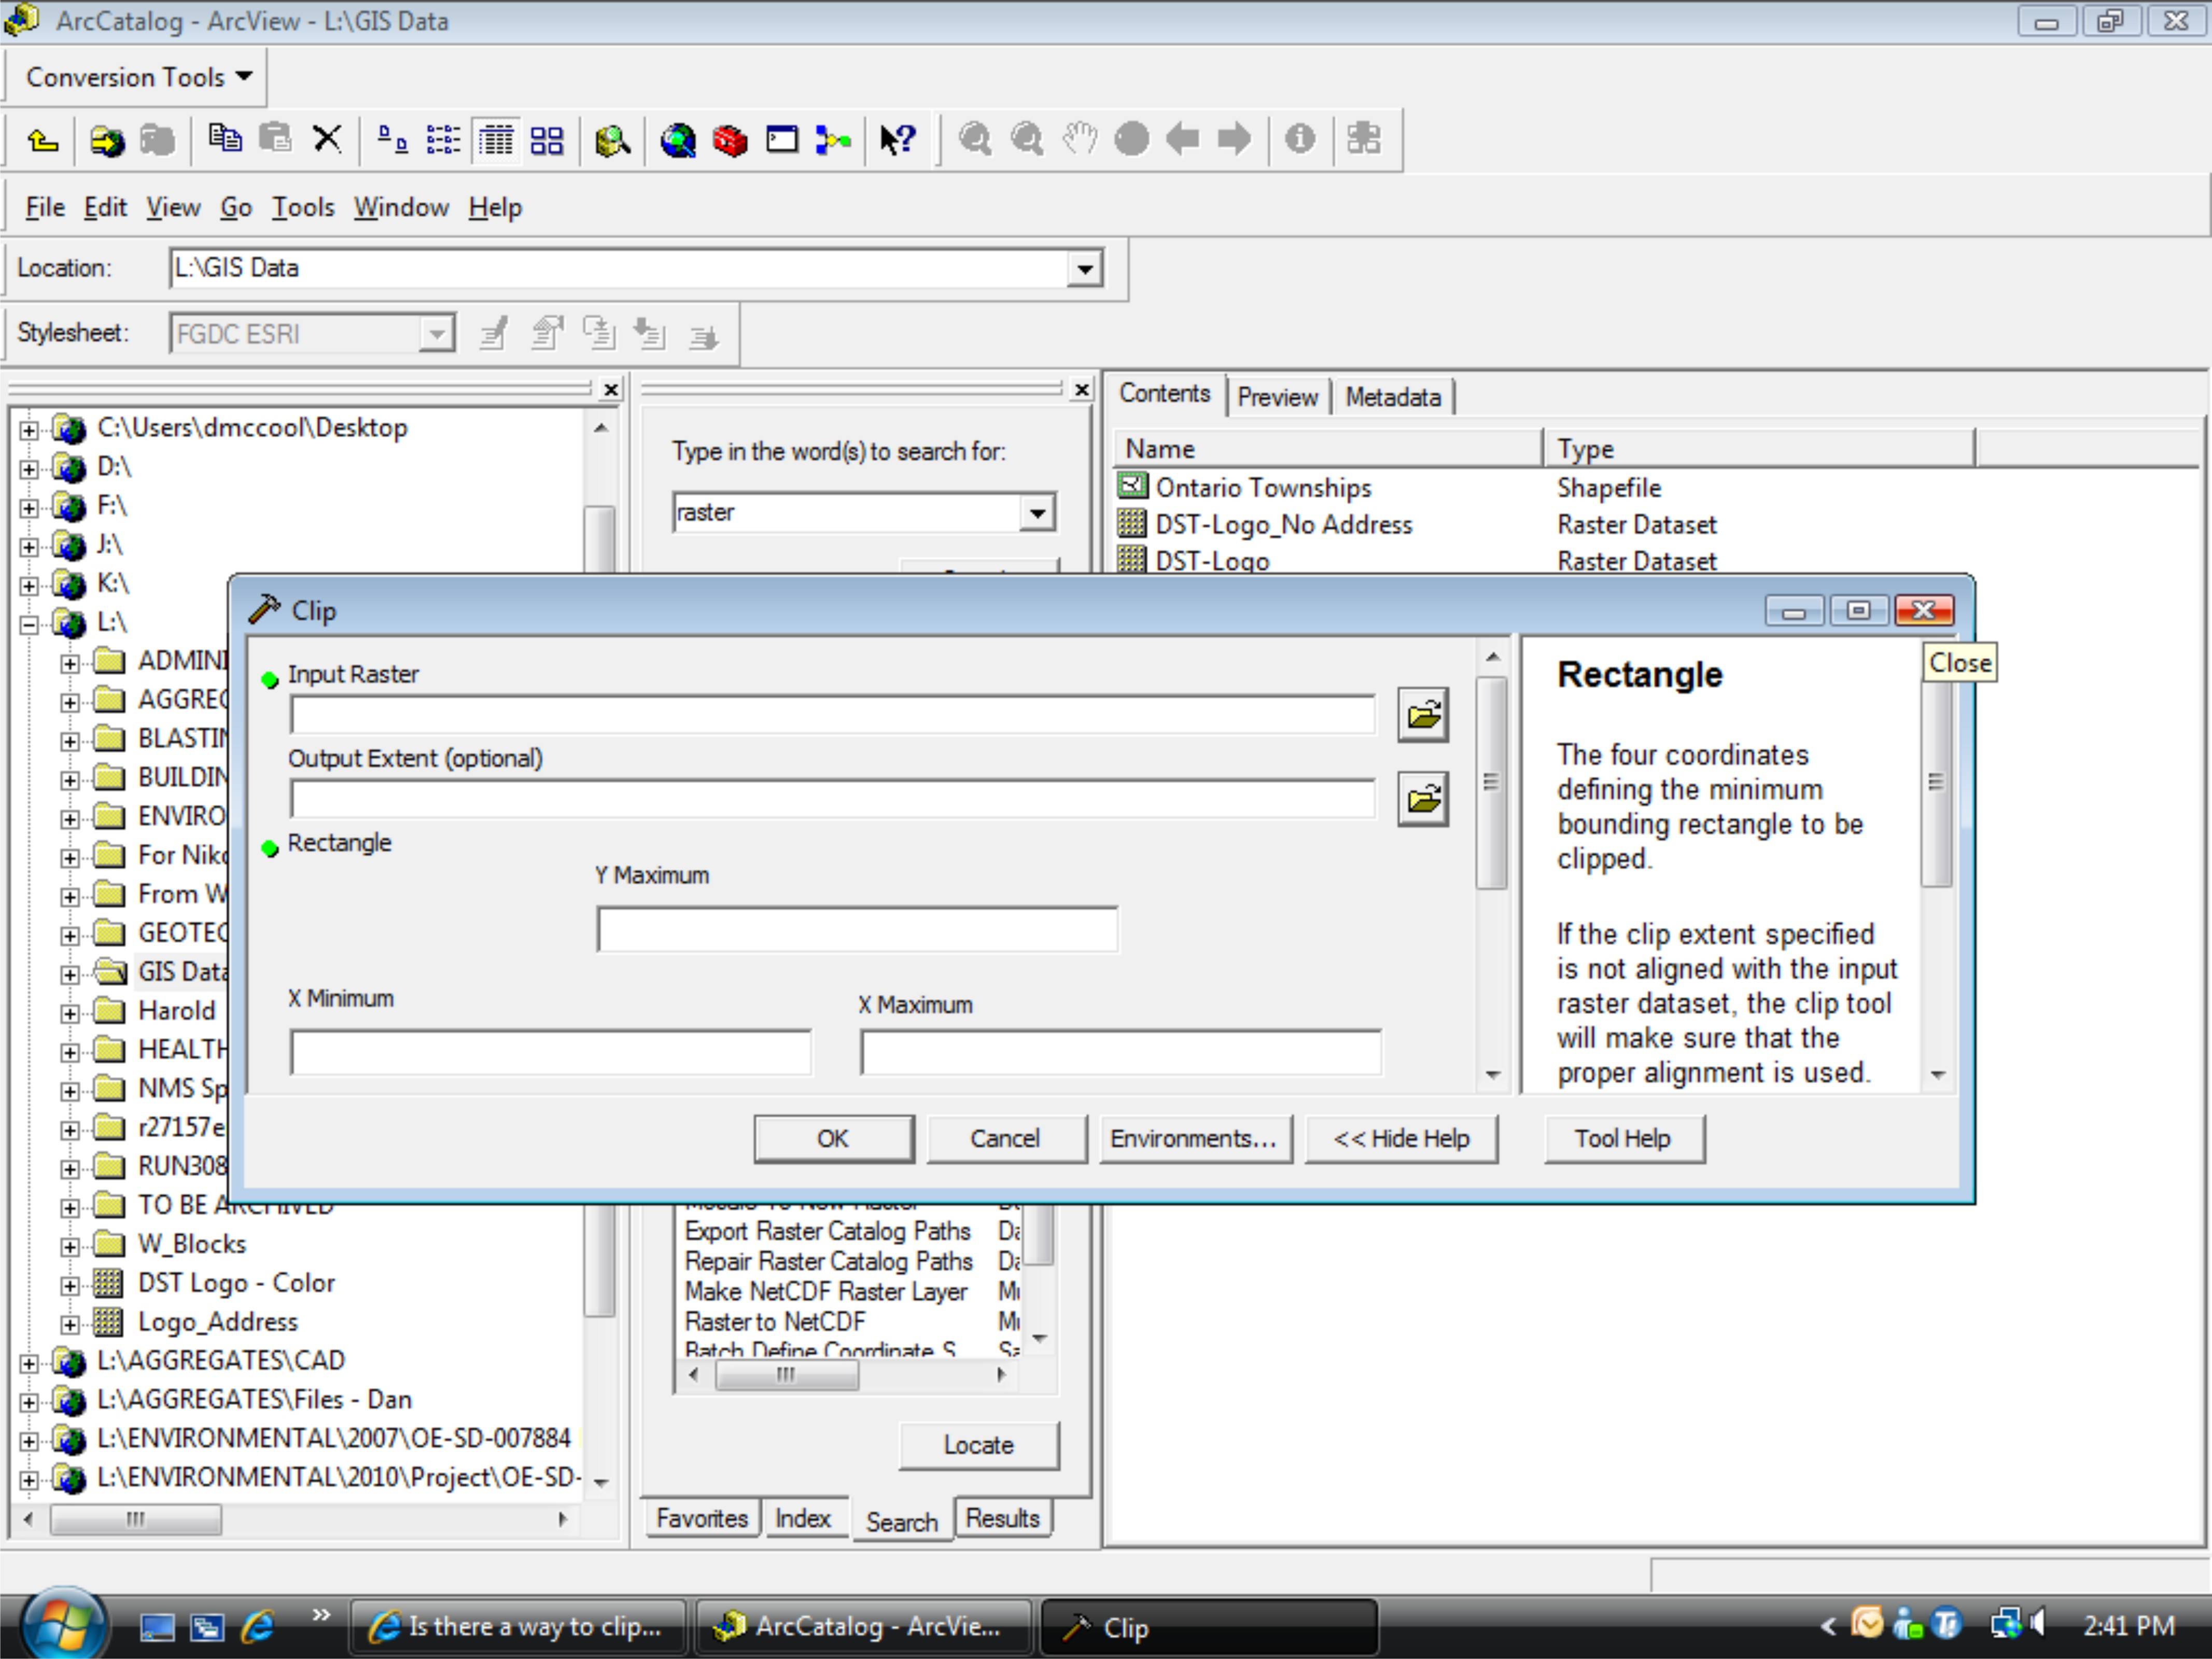
Task: Show the Command Line window icon
Action: (782, 139)
